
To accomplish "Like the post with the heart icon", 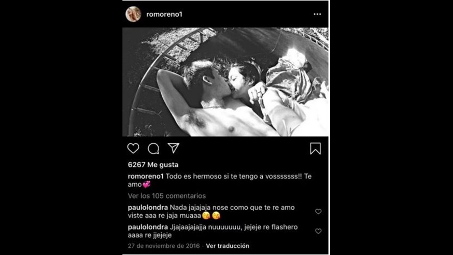I will [133, 148].
